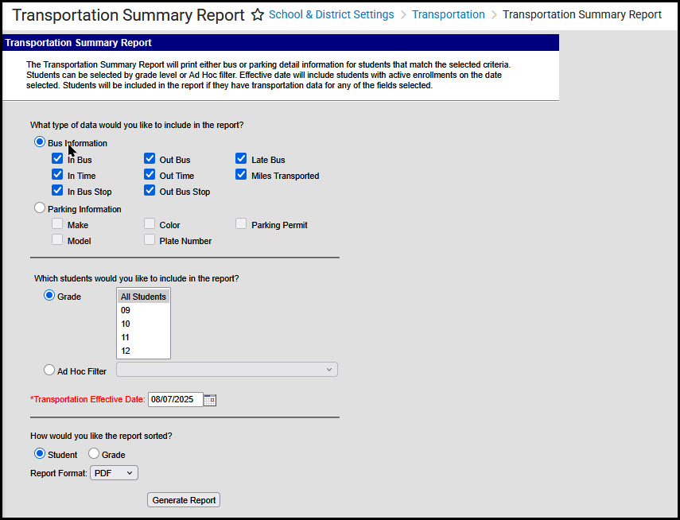Open the calendar picker beside Effective Date

[210, 400]
